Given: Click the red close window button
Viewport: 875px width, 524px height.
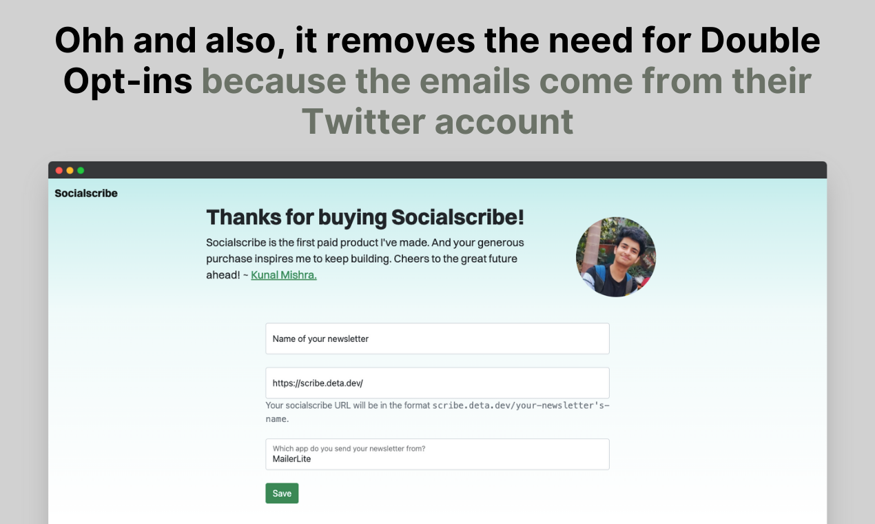Looking at the screenshot, I should [x=59, y=170].
